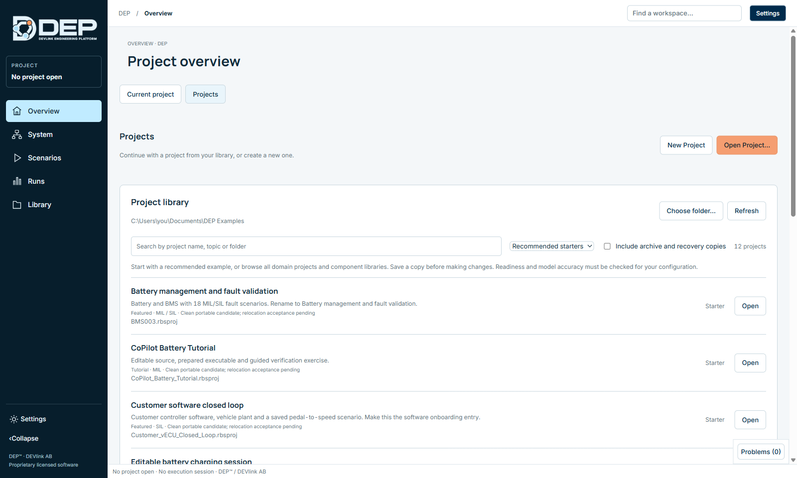Click the BMS003.rbsproj filename
Viewport: 797px width, 478px height.
point(154,322)
